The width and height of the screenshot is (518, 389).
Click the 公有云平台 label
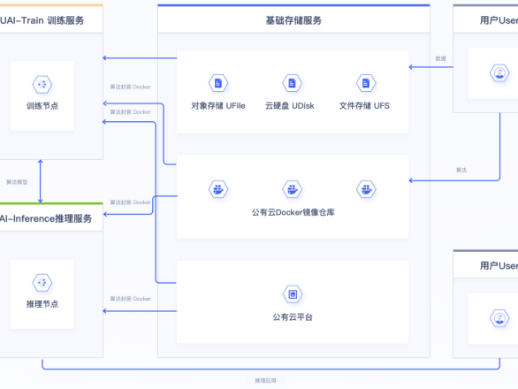[293, 317]
